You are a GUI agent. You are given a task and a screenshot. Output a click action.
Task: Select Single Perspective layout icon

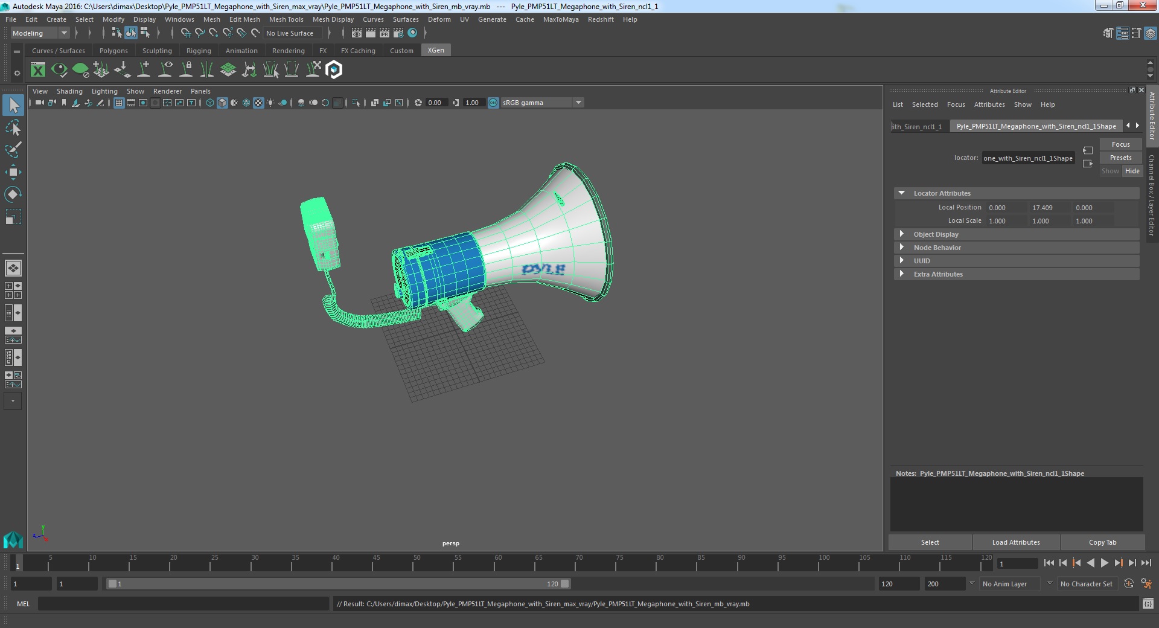tap(13, 268)
